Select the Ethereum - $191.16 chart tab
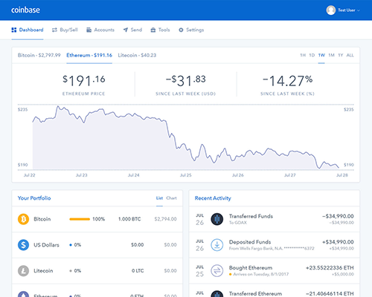The image size is (372, 297). (x=89, y=55)
